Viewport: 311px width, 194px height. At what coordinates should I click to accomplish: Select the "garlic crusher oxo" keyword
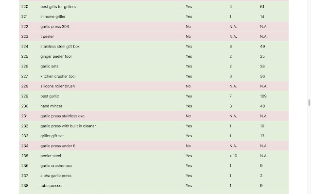tap(56, 166)
